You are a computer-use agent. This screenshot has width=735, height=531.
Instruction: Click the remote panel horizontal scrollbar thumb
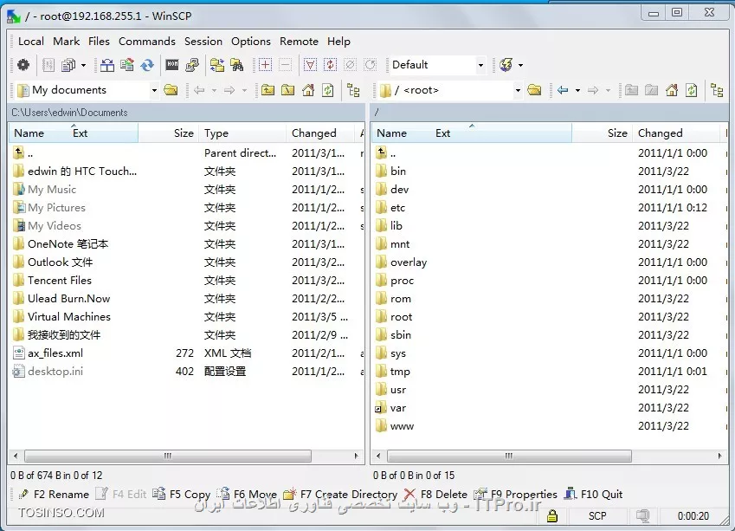pyautogui.click(x=509, y=456)
